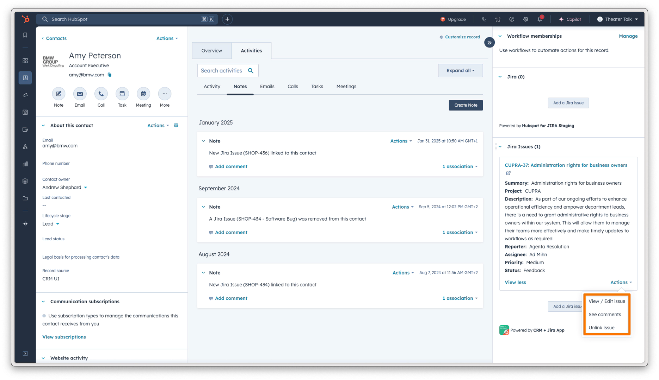Screen dimensions: 659x380
Task: Click the Search activities field
Action: coord(222,71)
